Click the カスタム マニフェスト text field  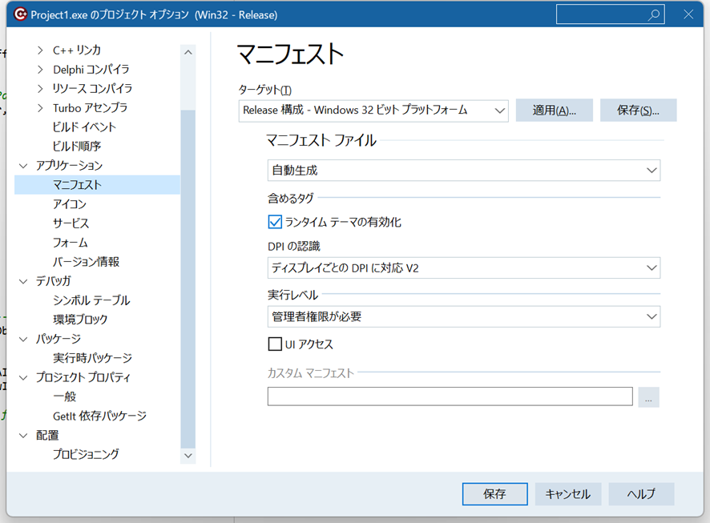(x=450, y=396)
